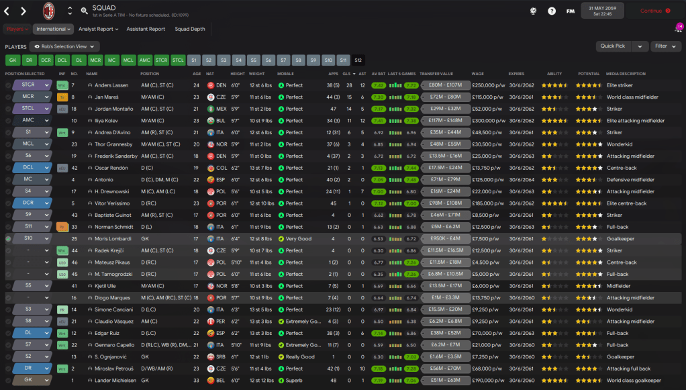Open the Filter dropdown
Image resolution: width=686 pixels, height=390 pixels.
pos(665,46)
